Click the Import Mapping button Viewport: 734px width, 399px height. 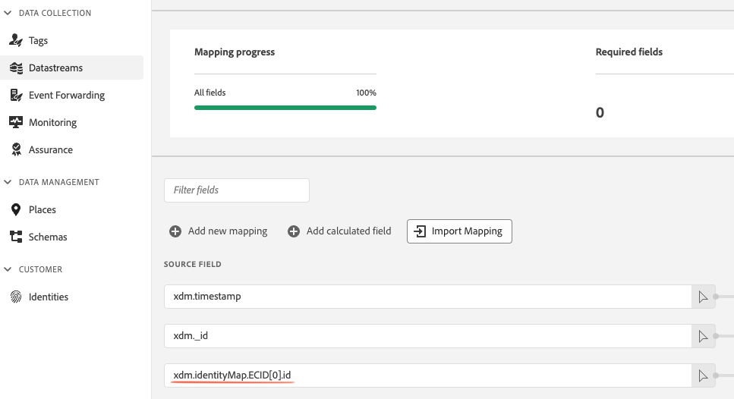pos(459,231)
